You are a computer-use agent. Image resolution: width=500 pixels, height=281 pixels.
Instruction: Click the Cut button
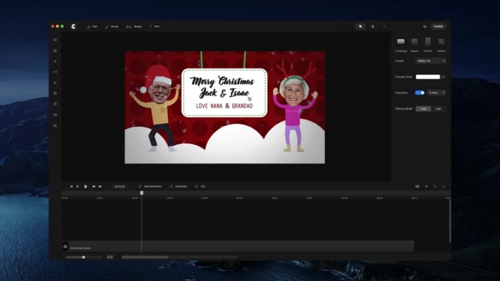[x=201, y=187]
